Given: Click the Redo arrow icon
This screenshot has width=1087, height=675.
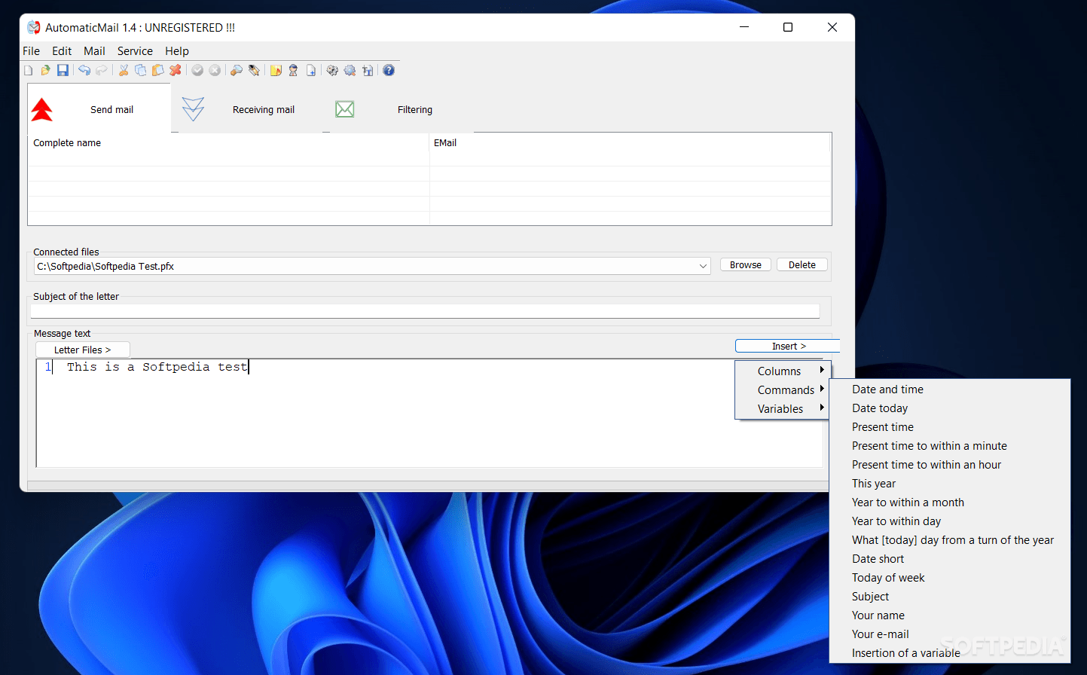Looking at the screenshot, I should click(101, 70).
